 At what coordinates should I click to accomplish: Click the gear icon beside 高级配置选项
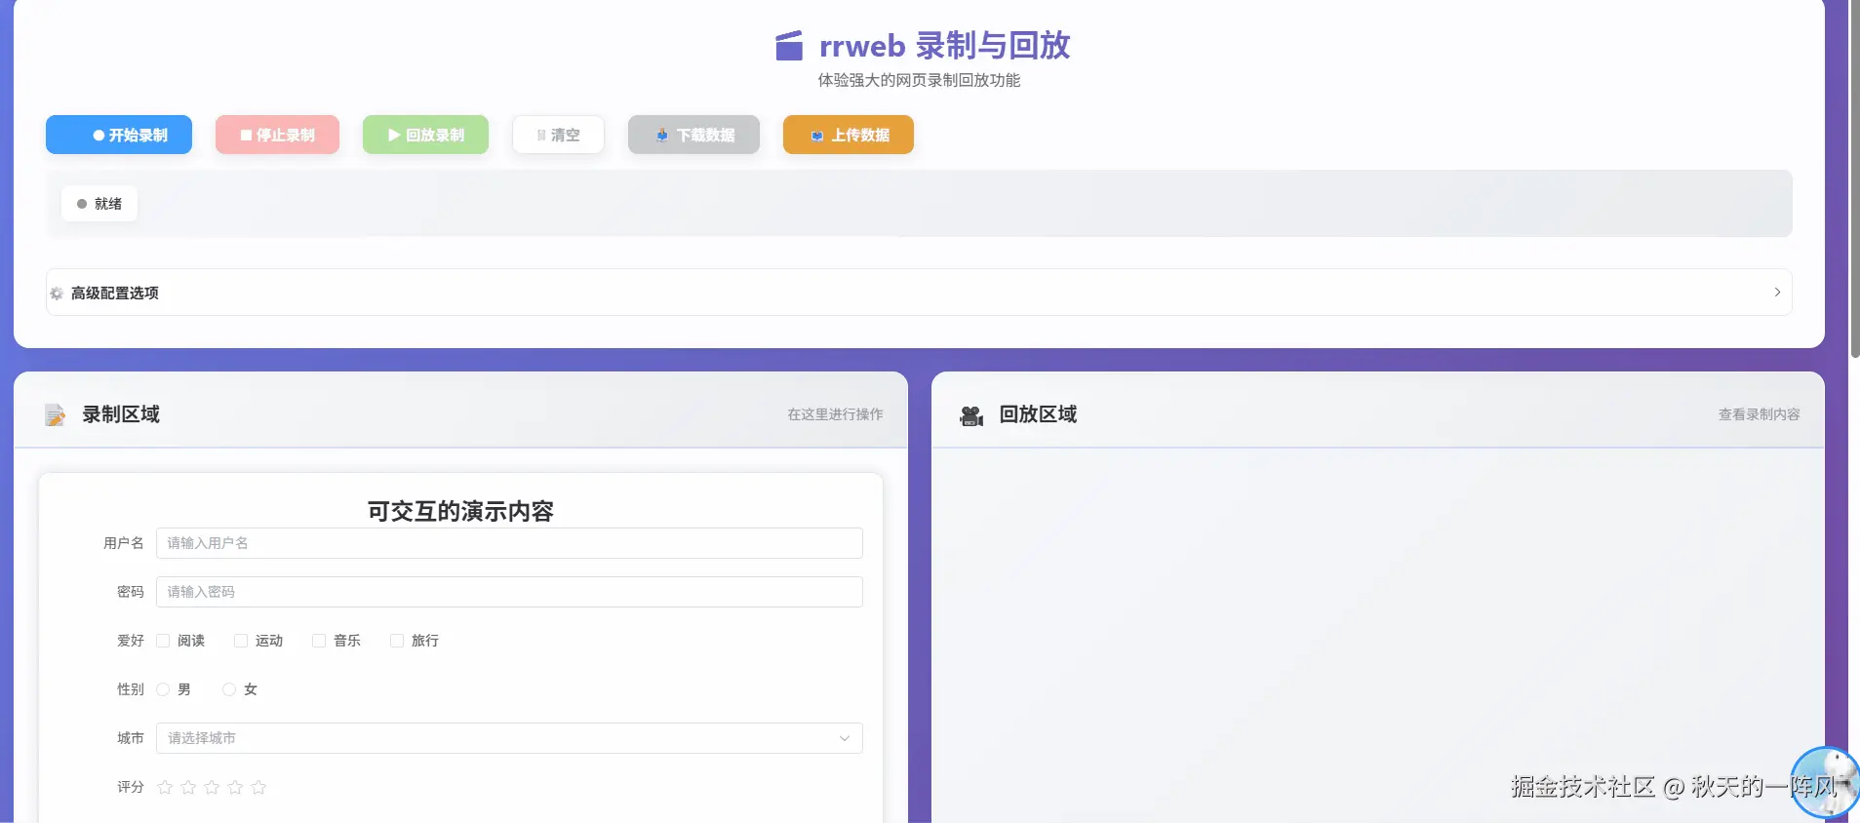(x=57, y=294)
